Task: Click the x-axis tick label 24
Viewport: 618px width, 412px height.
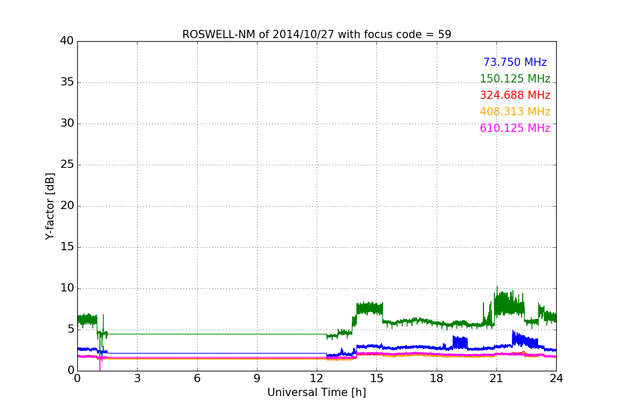Action: [556, 378]
